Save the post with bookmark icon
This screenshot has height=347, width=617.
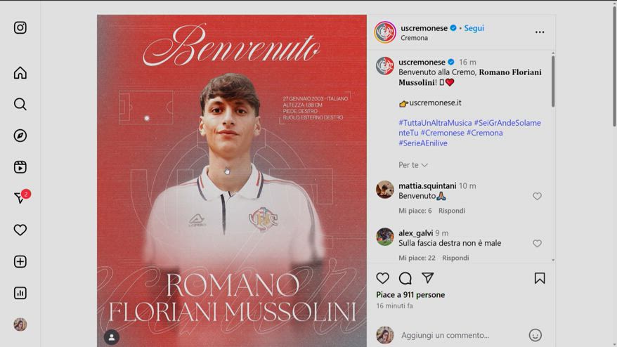click(540, 278)
